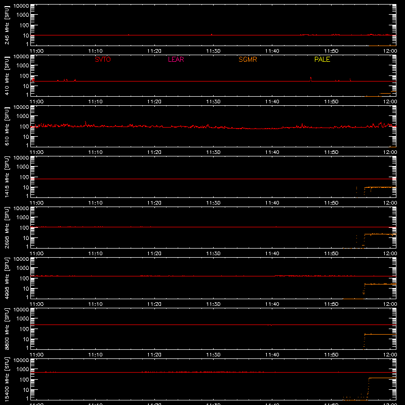Click 12:00 tick under 410 MHz plot
This screenshot has height=405, width=405.
[x=390, y=102]
